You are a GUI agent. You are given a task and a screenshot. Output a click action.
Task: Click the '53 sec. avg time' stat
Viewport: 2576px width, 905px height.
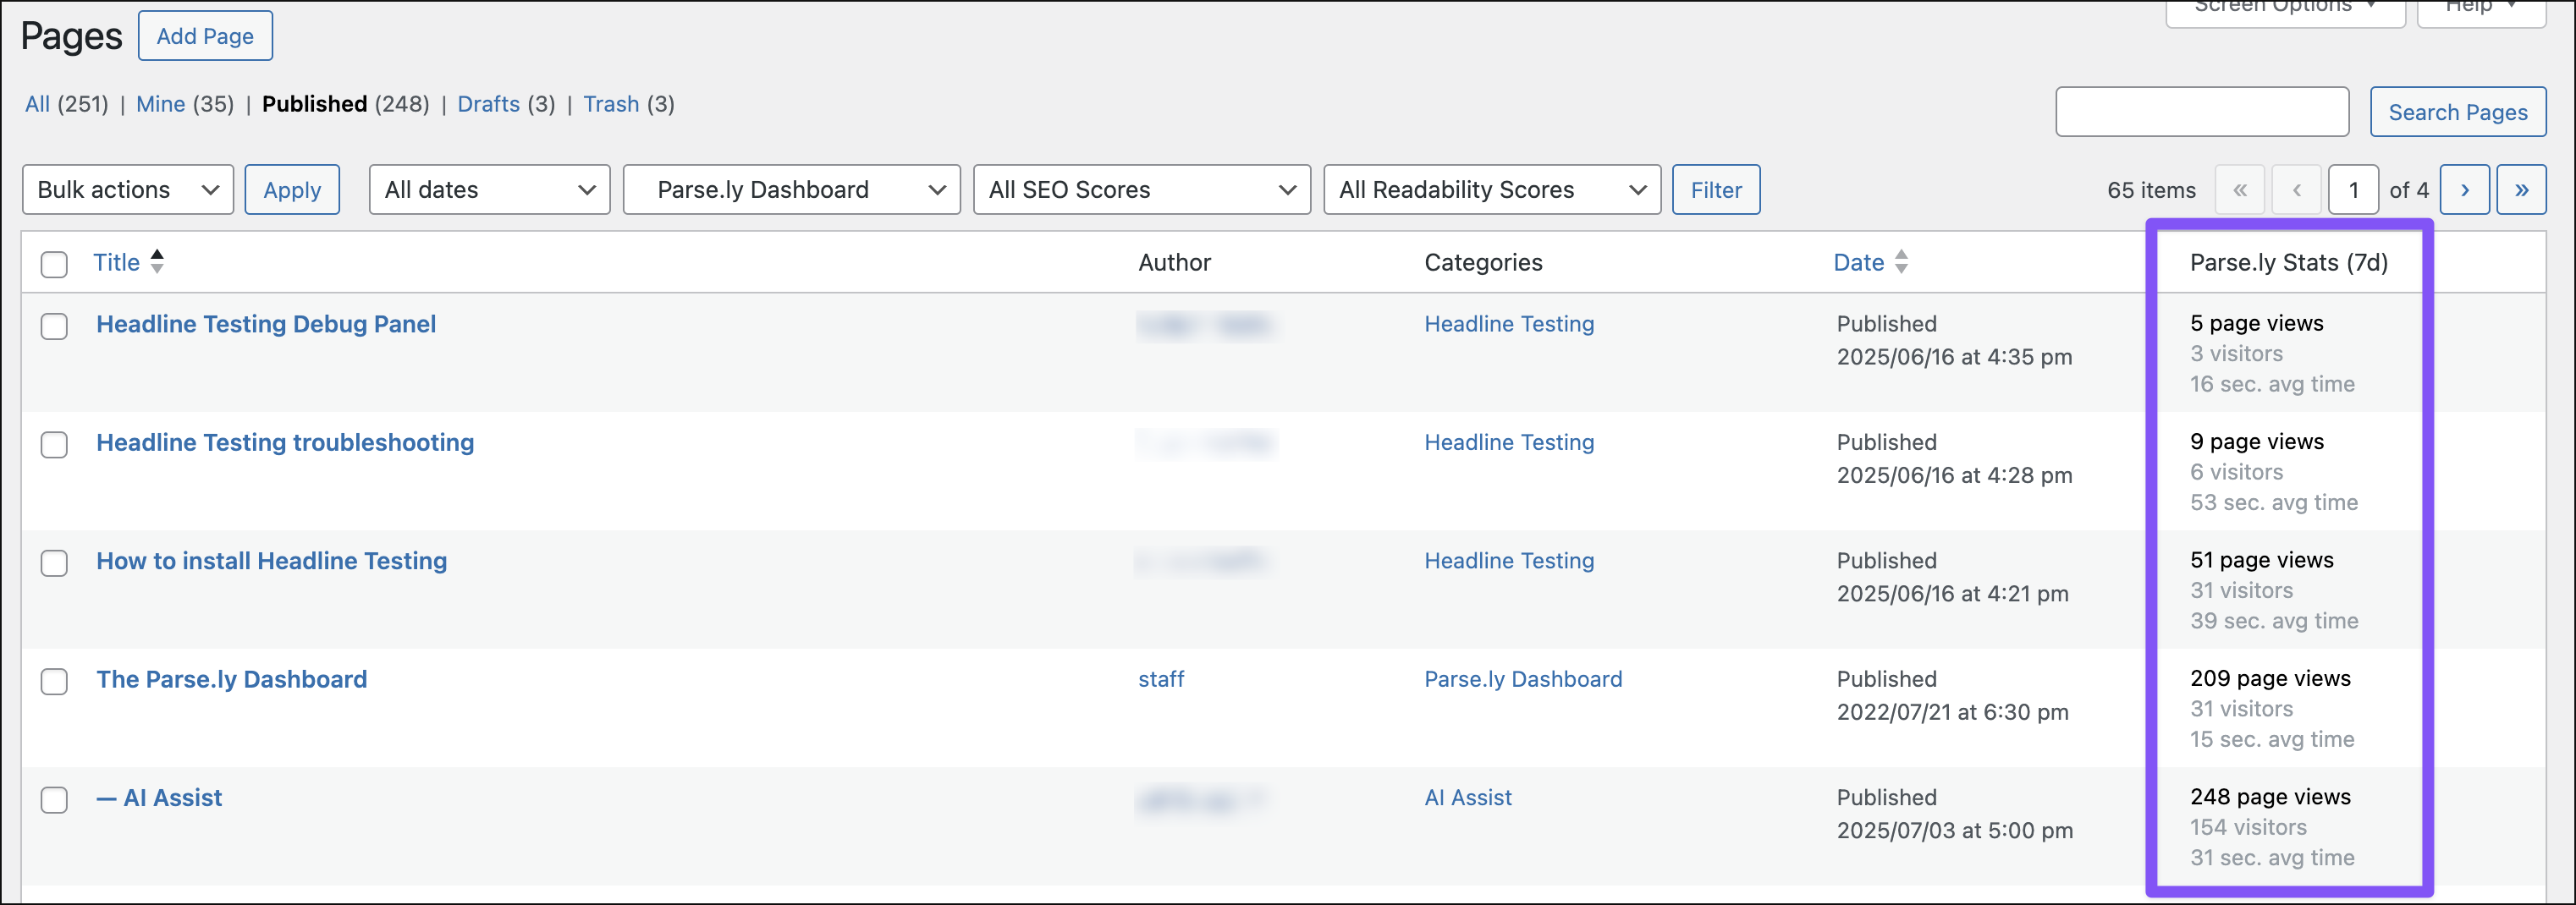coord(2274,502)
